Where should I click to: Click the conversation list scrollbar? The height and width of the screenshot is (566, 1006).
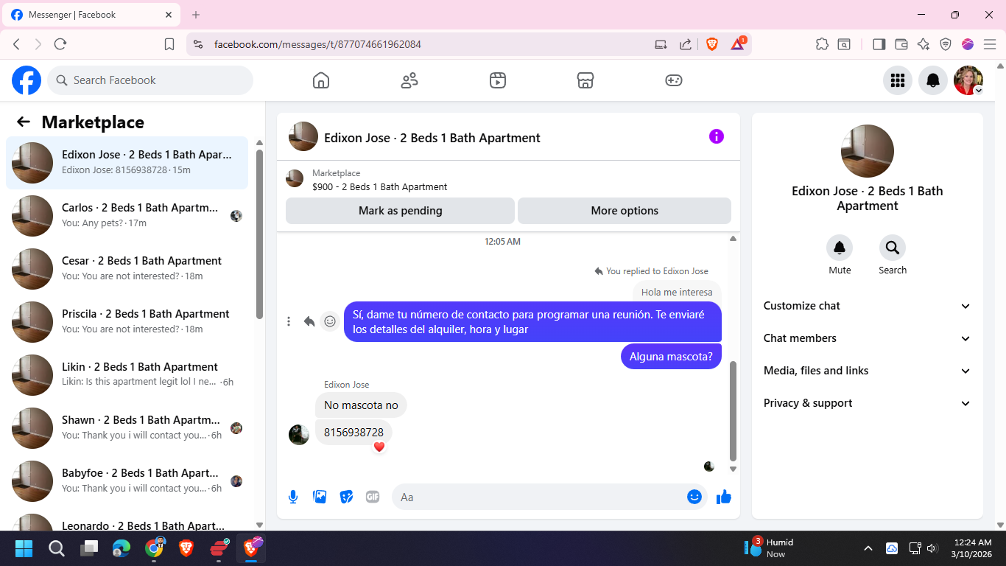(259, 234)
